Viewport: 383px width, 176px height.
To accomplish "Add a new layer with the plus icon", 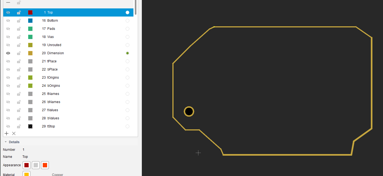I will click(6, 133).
